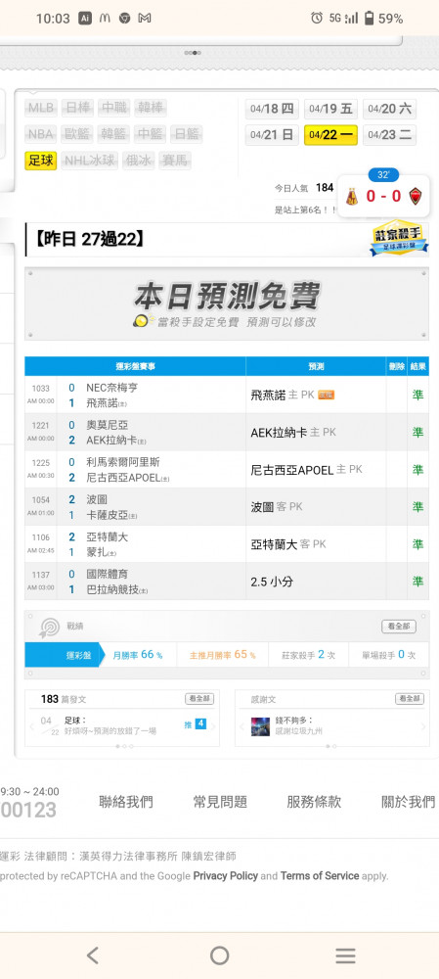Image resolution: width=439 pixels, height=979 pixels.
Task: Tap the Android home circle button
Action: [219, 956]
